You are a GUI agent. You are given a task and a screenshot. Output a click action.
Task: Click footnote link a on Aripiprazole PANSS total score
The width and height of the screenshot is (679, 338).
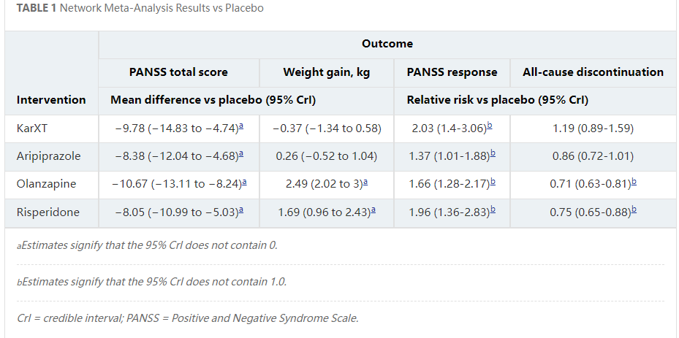pos(240,155)
